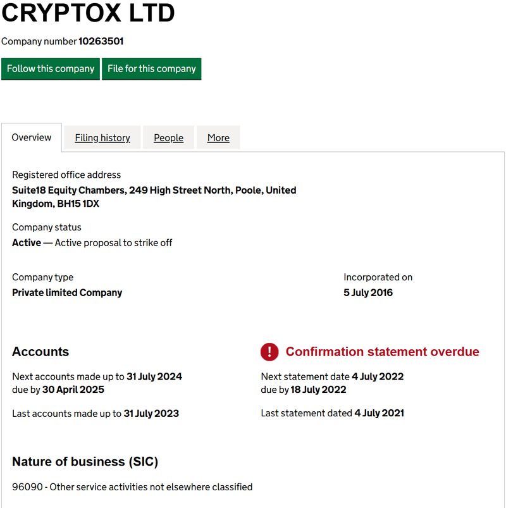Screen dimensions: 506x508
Task: Click the red overdue warning exclamation icon
Action: [269, 352]
